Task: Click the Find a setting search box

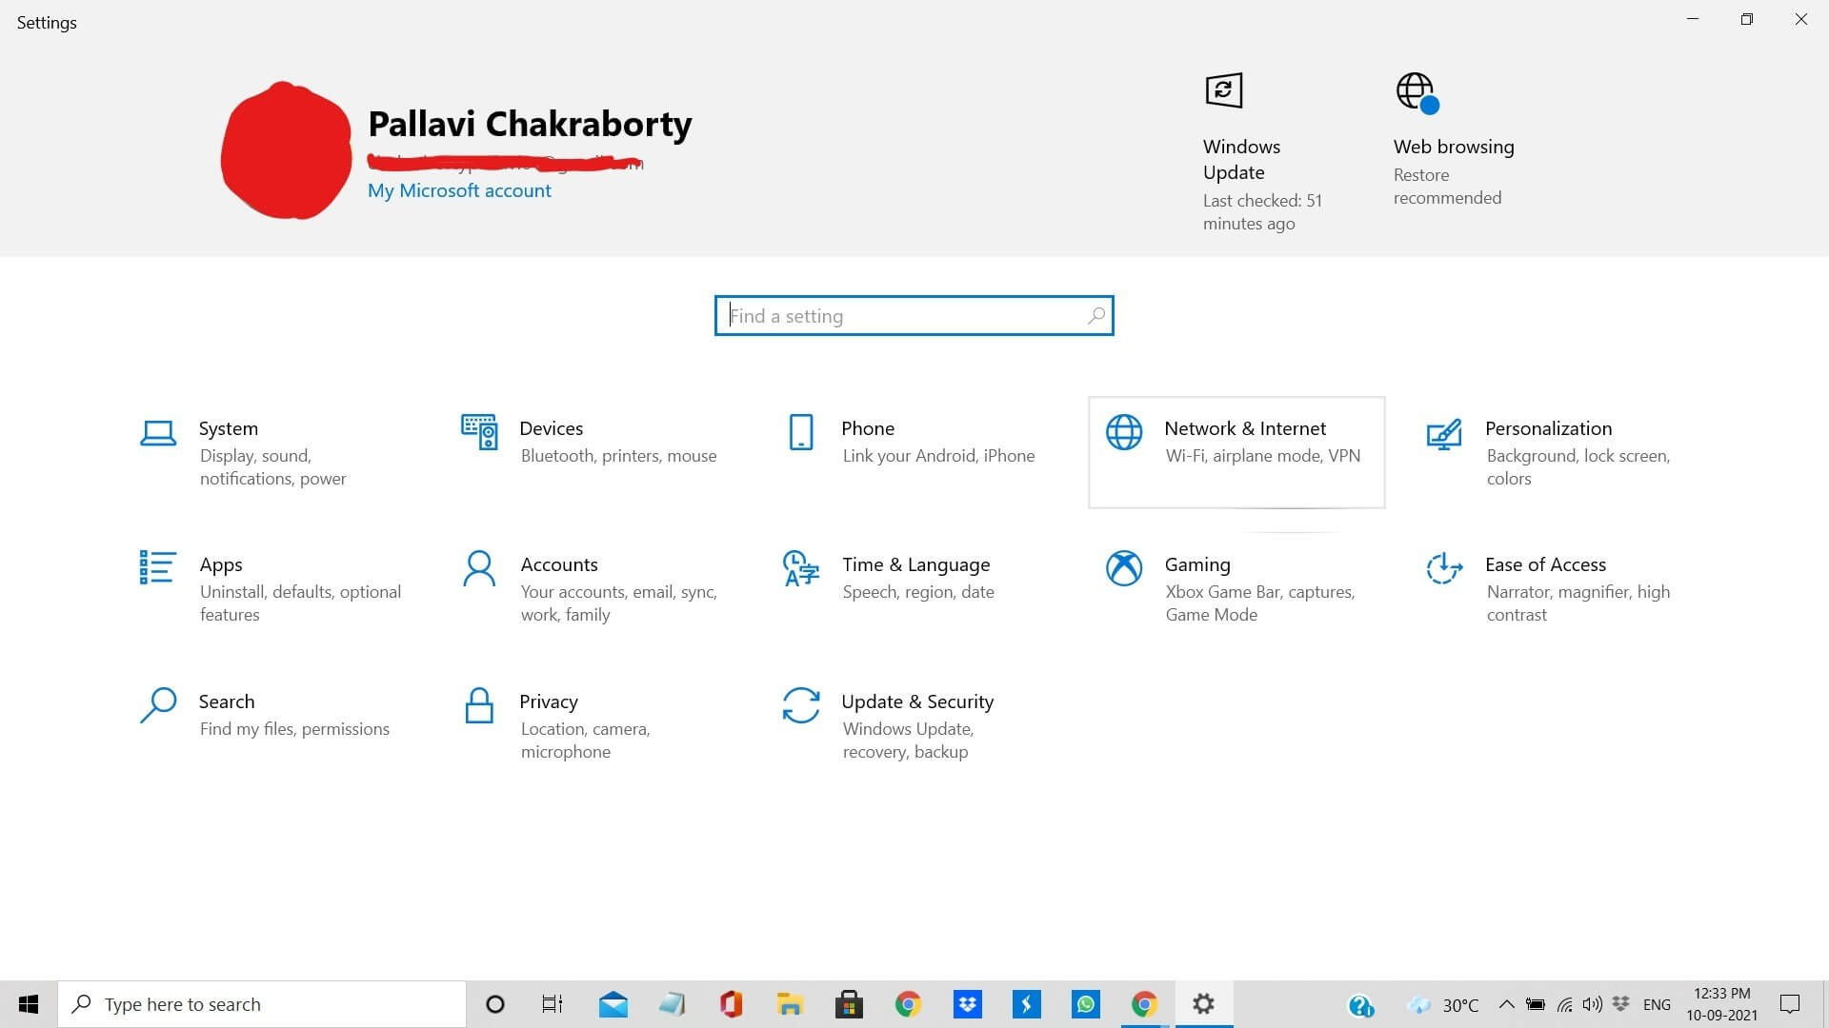Action: pyautogui.click(x=913, y=316)
